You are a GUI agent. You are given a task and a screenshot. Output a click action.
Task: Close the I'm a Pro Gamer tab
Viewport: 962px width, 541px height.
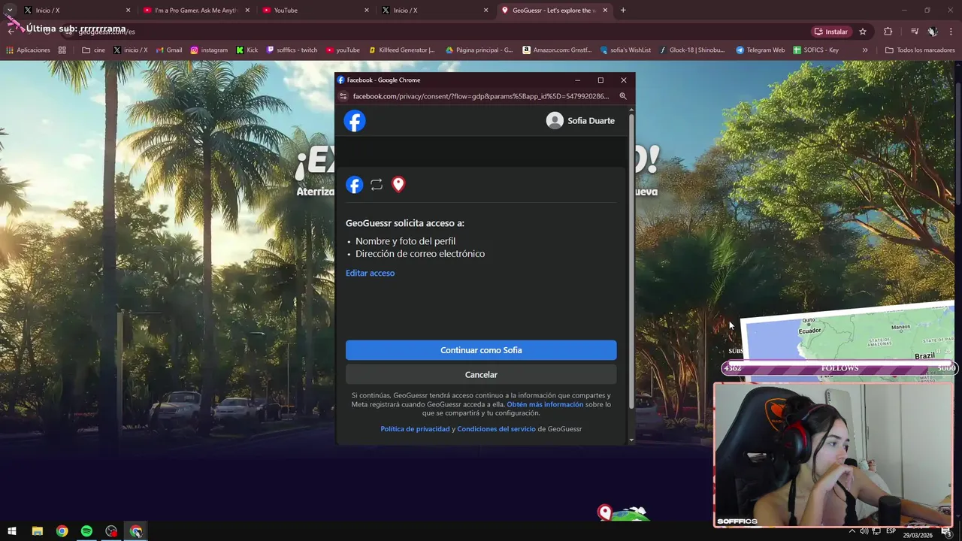pyautogui.click(x=247, y=11)
